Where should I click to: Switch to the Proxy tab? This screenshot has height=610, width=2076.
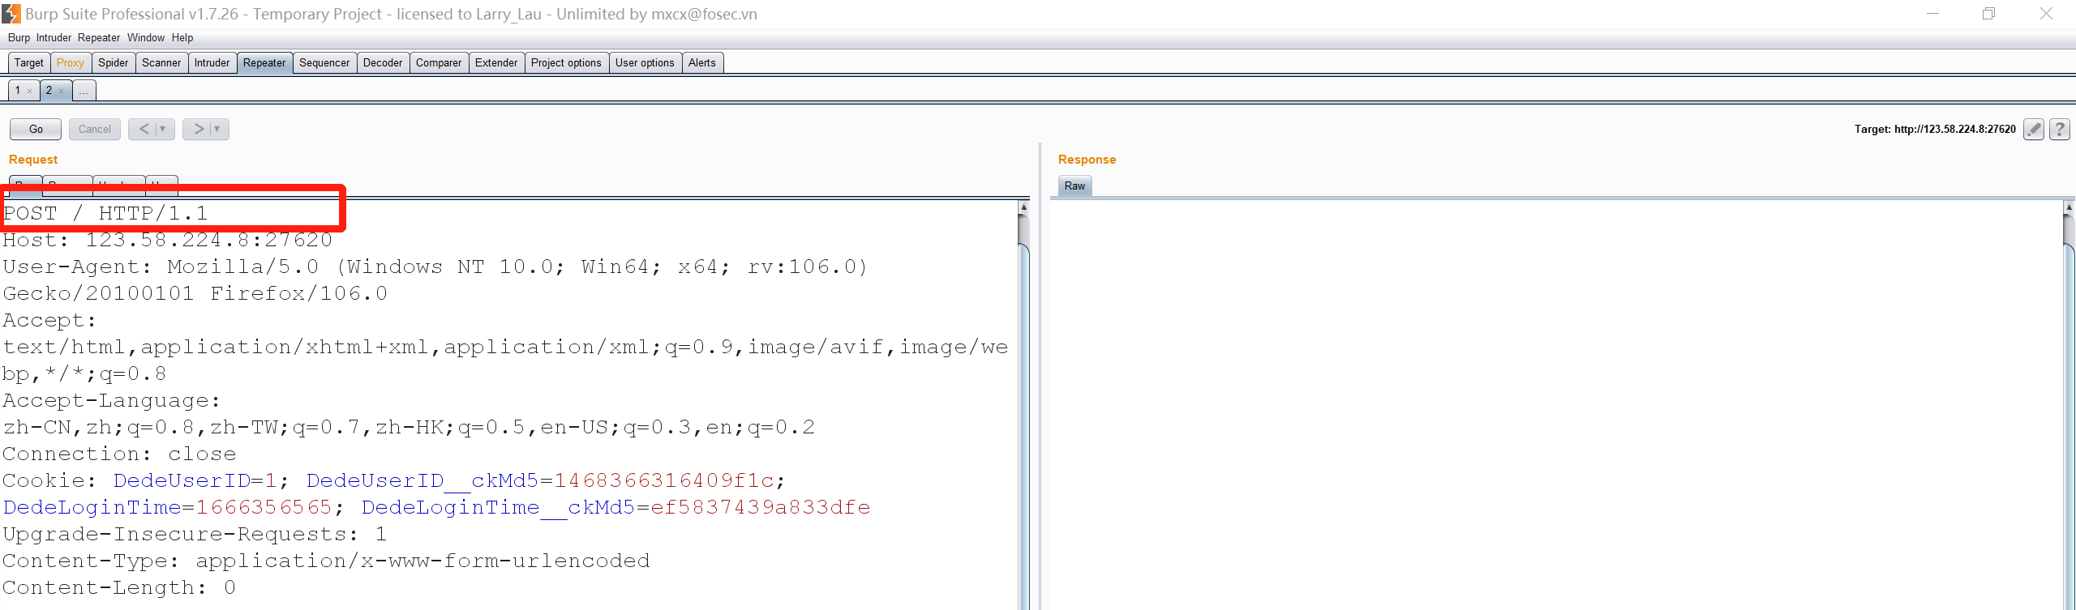pyautogui.click(x=71, y=63)
